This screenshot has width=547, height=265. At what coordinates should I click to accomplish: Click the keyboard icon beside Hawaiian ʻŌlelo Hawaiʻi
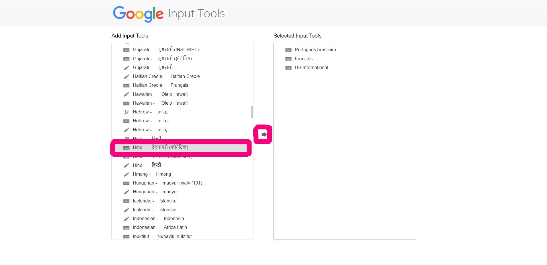(126, 103)
